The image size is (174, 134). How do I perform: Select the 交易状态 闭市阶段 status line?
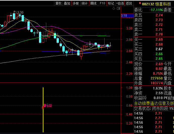click(154, 108)
